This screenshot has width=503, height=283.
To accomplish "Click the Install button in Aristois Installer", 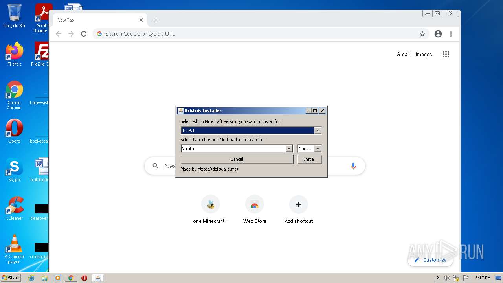I will 310,159.
